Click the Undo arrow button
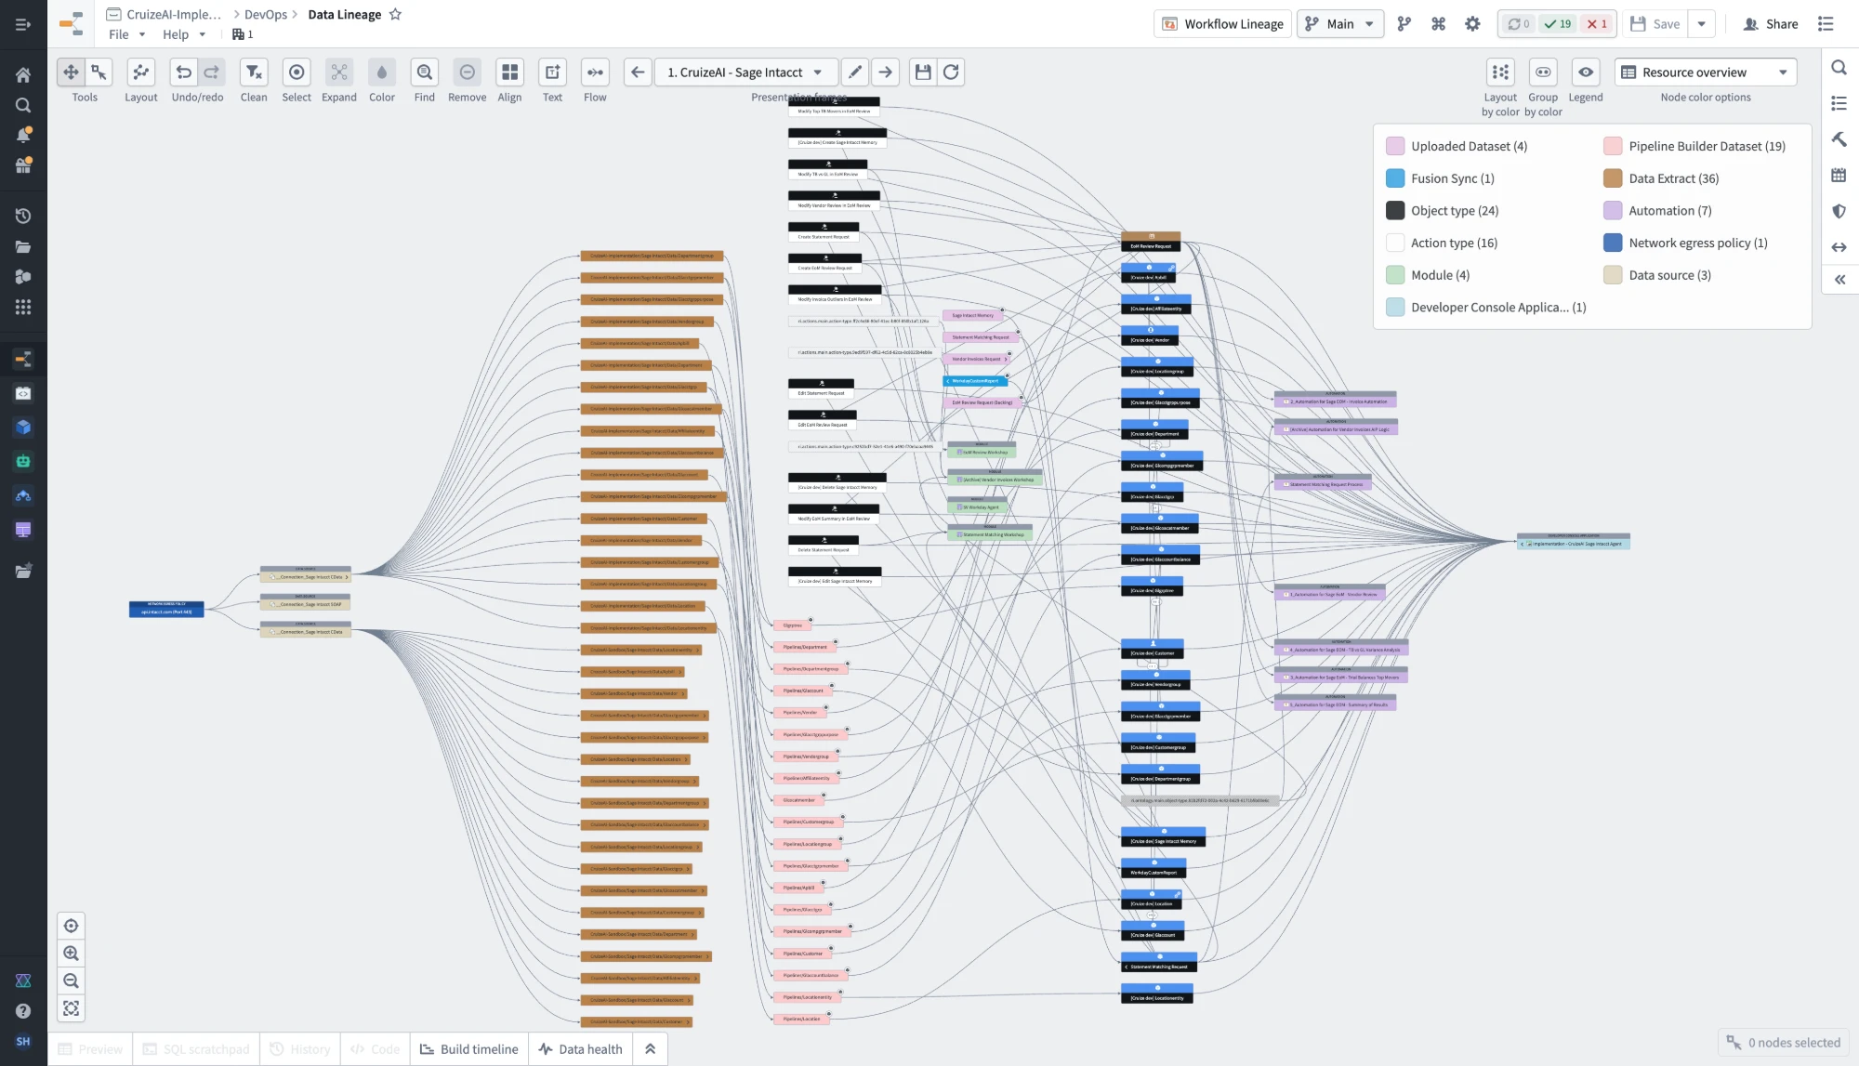Screen dimensions: 1859x1066 point(184,72)
